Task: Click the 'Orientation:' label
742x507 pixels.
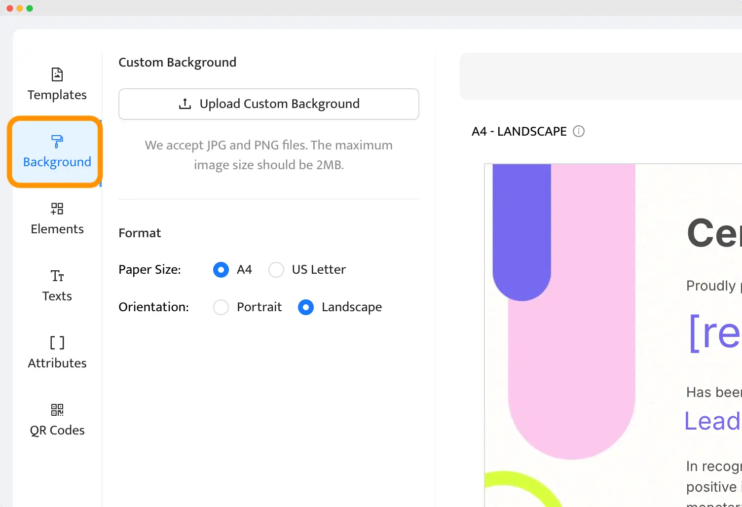Action: coord(153,307)
